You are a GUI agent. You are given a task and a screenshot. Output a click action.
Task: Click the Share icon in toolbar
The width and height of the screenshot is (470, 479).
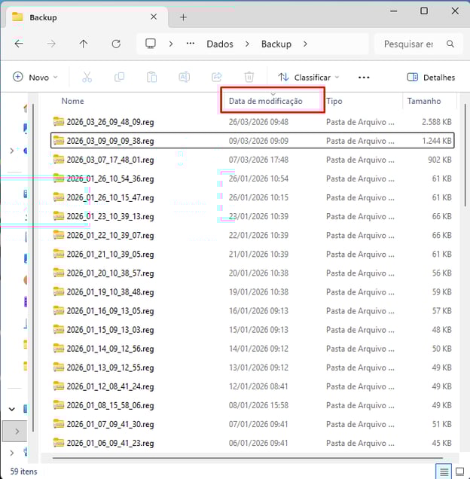point(217,77)
